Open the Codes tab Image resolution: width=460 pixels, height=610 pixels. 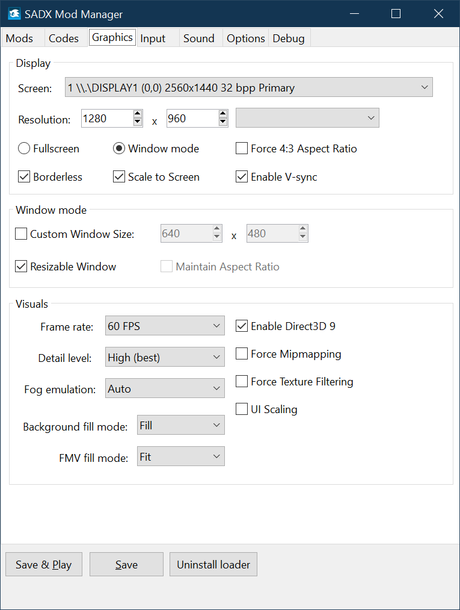[63, 38]
